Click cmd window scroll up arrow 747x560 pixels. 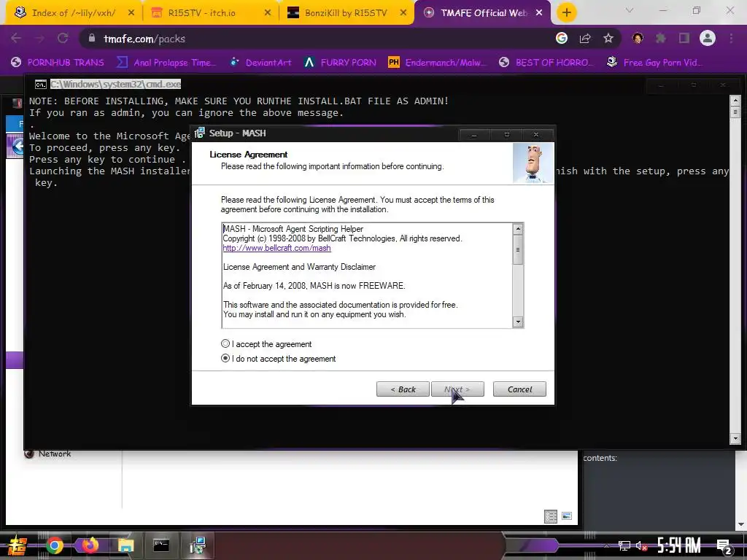coord(735,101)
